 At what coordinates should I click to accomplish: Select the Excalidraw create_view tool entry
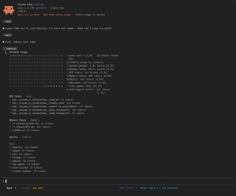pyautogui.click(x=46, y=103)
